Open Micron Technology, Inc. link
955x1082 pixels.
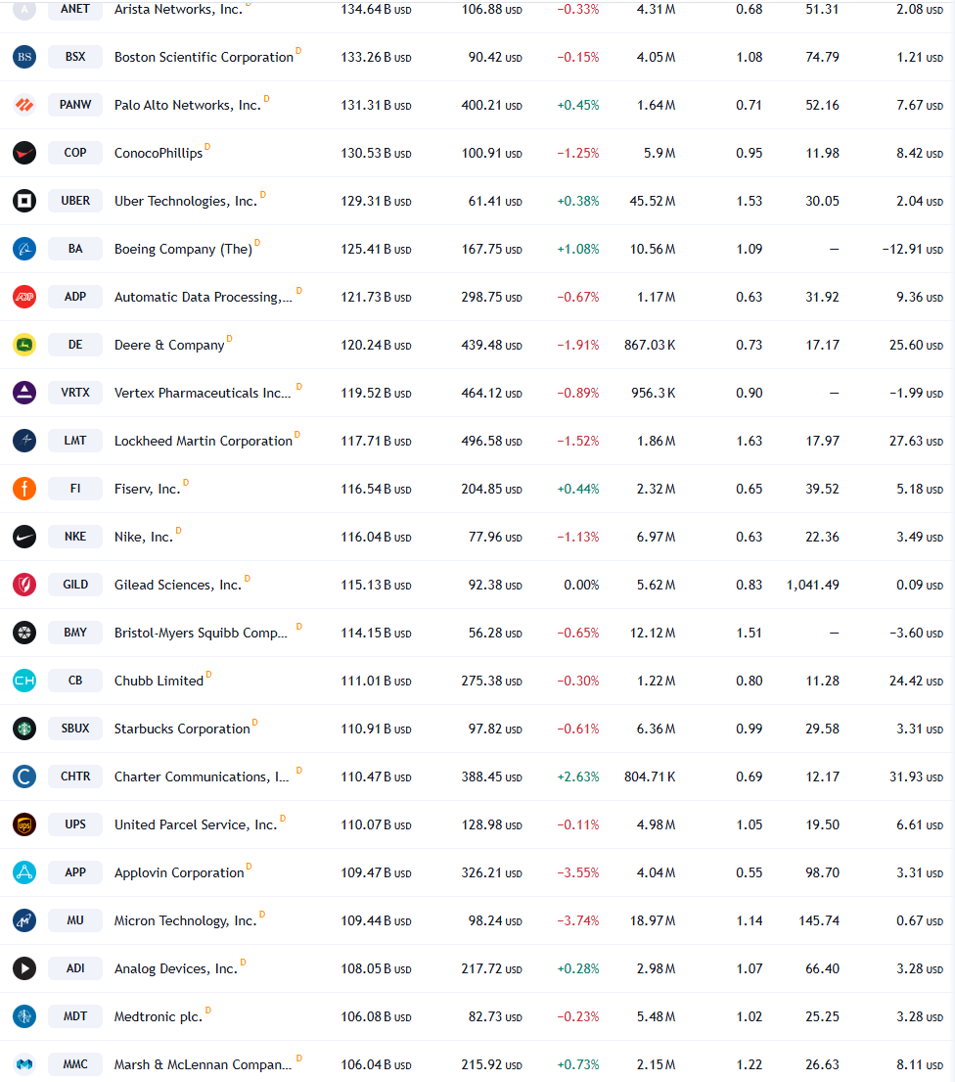[x=186, y=920]
